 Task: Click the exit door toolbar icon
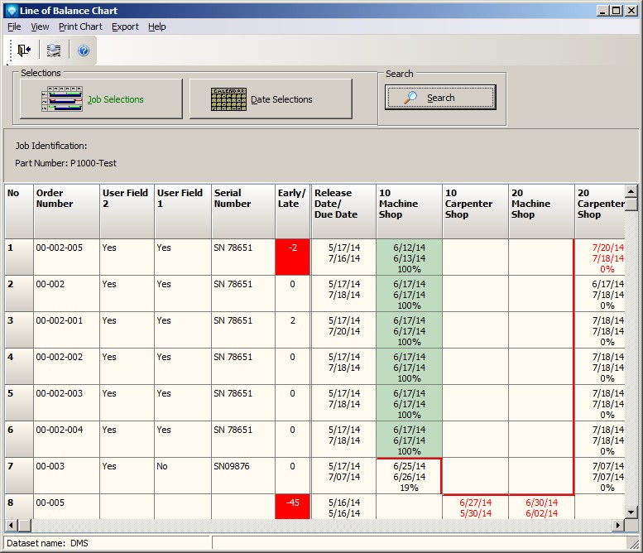coord(24,50)
